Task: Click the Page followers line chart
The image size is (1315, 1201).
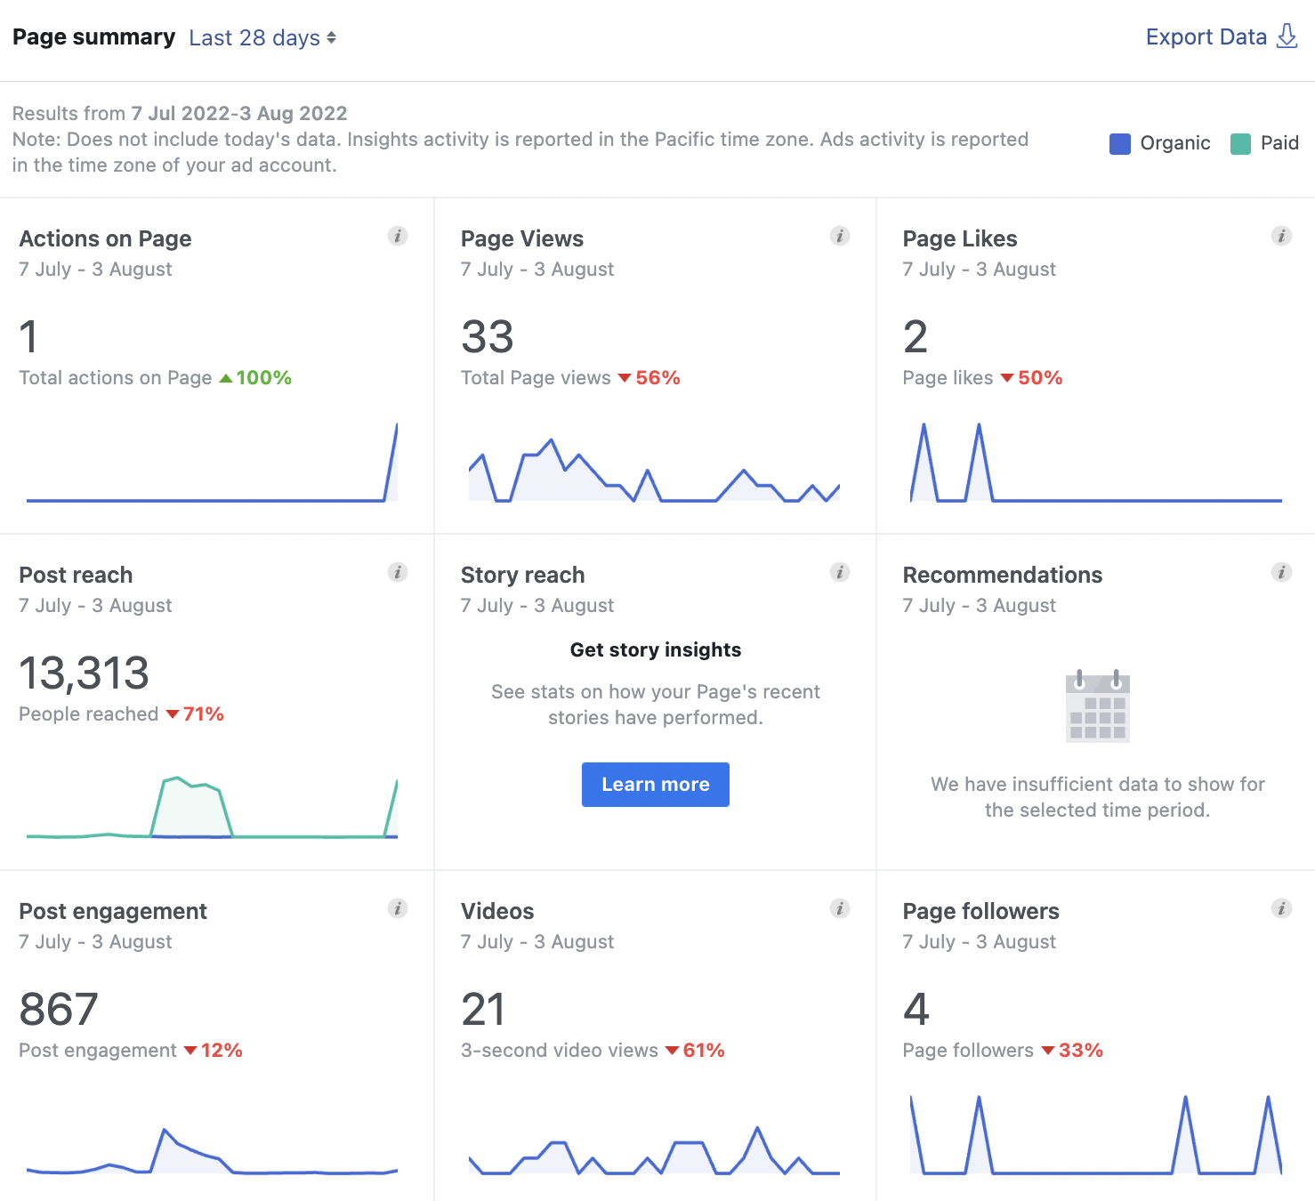Action: [1096, 1135]
